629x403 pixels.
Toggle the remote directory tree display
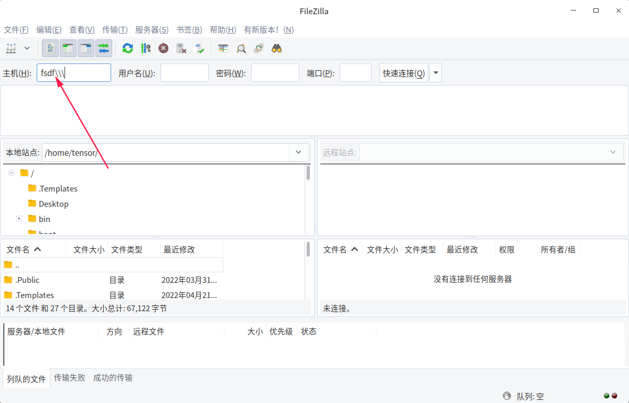[85, 48]
